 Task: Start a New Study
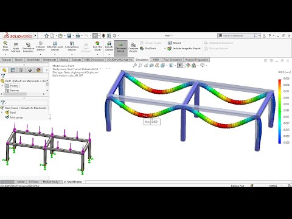[5, 46]
